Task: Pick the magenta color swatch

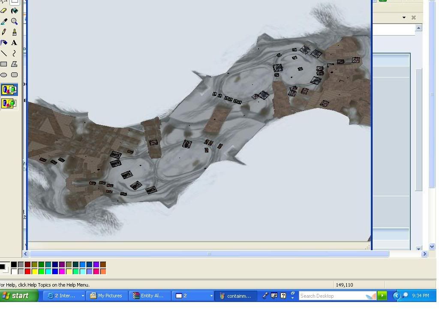Action: coord(62,271)
